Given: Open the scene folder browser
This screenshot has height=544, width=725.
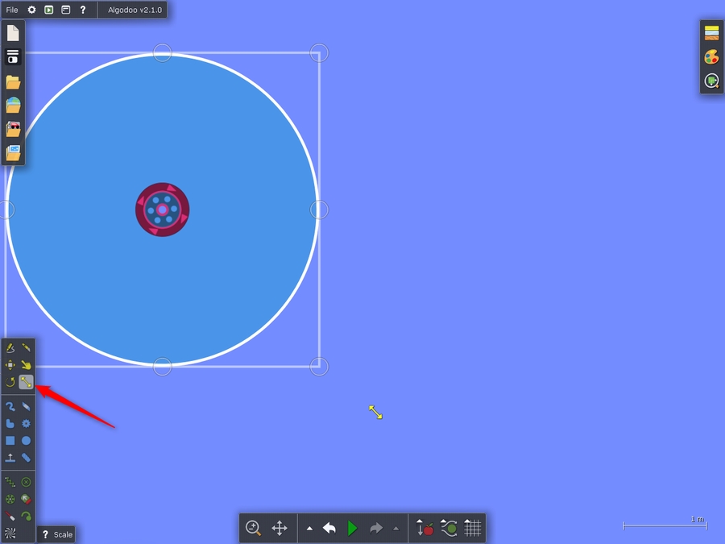Looking at the screenshot, I should [13, 82].
